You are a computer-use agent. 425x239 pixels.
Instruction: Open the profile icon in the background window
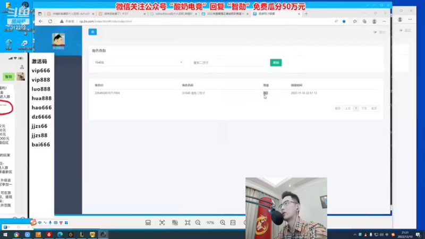pos(400,20)
